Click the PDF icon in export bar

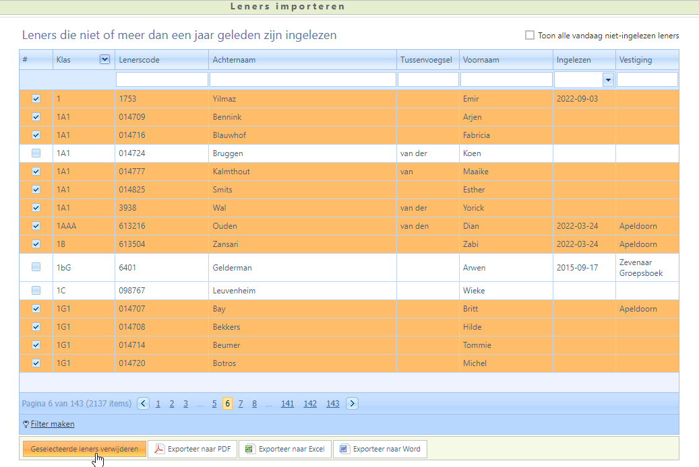click(x=160, y=449)
